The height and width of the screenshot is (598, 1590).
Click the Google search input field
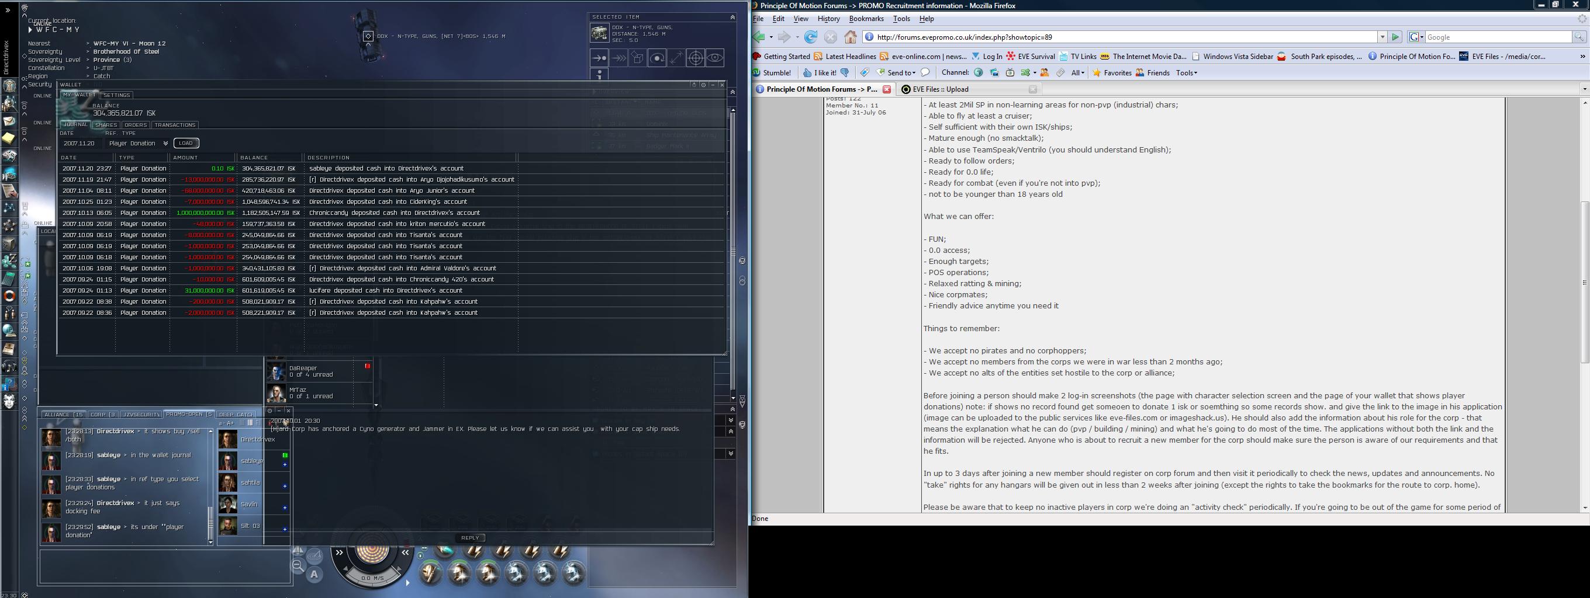[x=1499, y=37]
